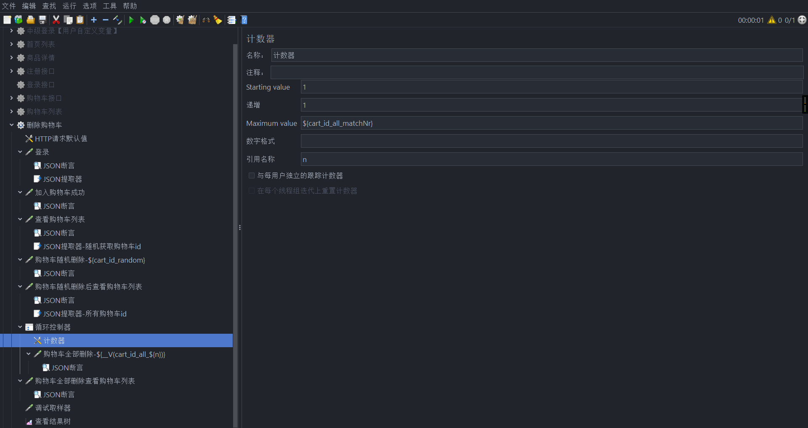Check 与每用户独立的跟踪计数器 checkbox
Image resolution: width=808 pixels, height=428 pixels.
(x=252, y=175)
